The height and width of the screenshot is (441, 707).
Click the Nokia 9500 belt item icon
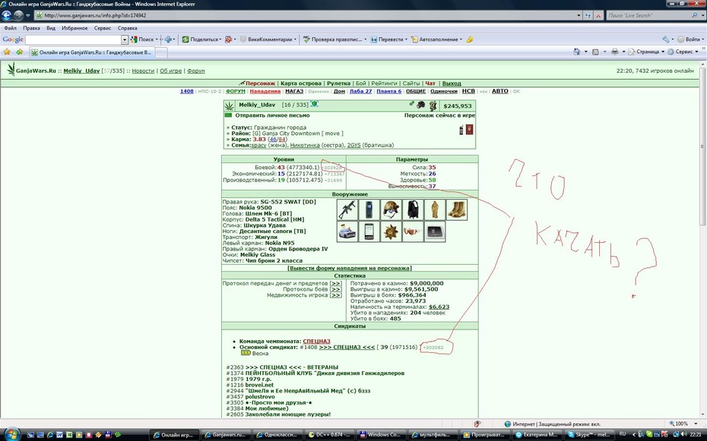(x=369, y=209)
